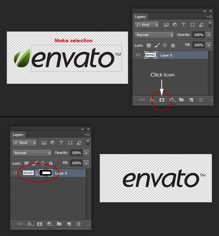Viewport: 219px width, 236px height.
Task: Click Fill 100% field in lower panel
Action: coord(77,163)
